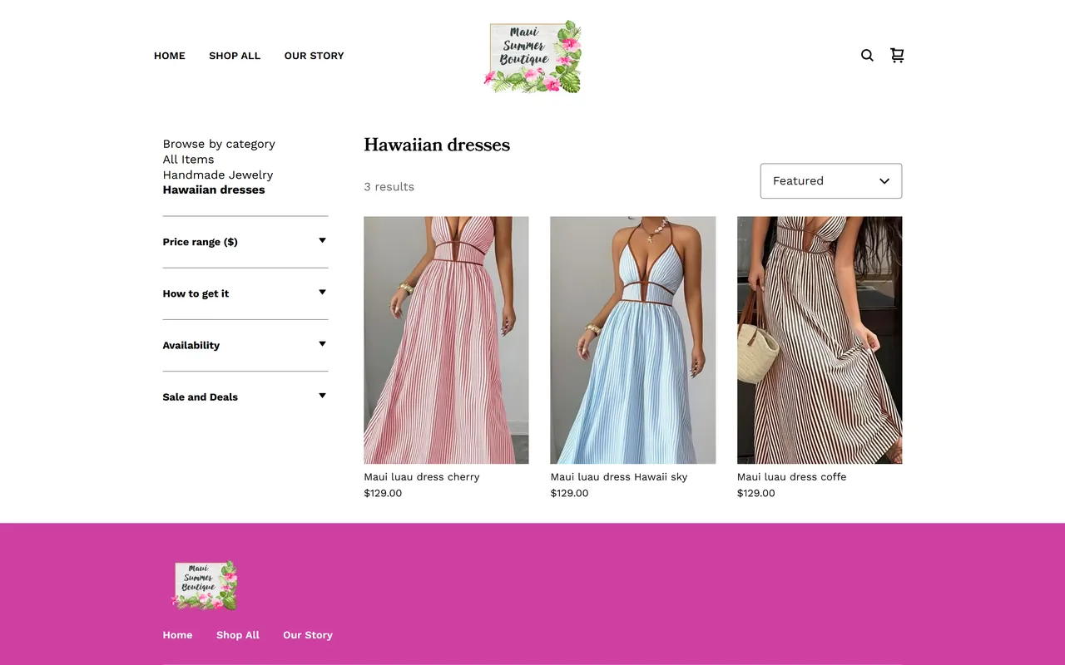Image resolution: width=1065 pixels, height=665 pixels.
Task: Click the 3 results count text
Action: click(x=389, y=187)
